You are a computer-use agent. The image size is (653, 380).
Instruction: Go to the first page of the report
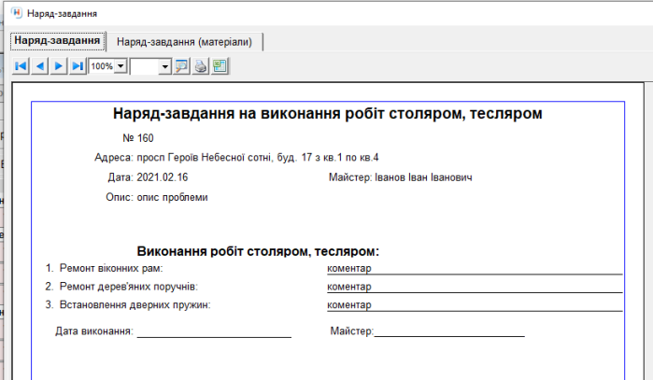(x=21, y=66)
